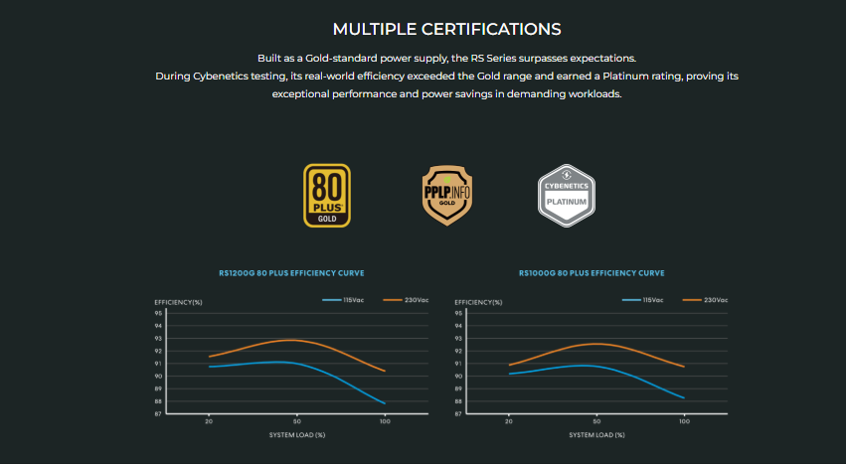Image resolution: width=846 pixels, height=464 pixels.
Task: Click the Multiple Certifications heading
Action: [446, 29]
